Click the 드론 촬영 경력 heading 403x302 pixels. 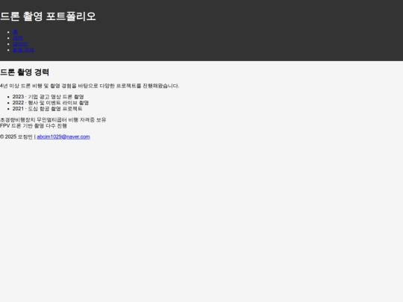25,72
